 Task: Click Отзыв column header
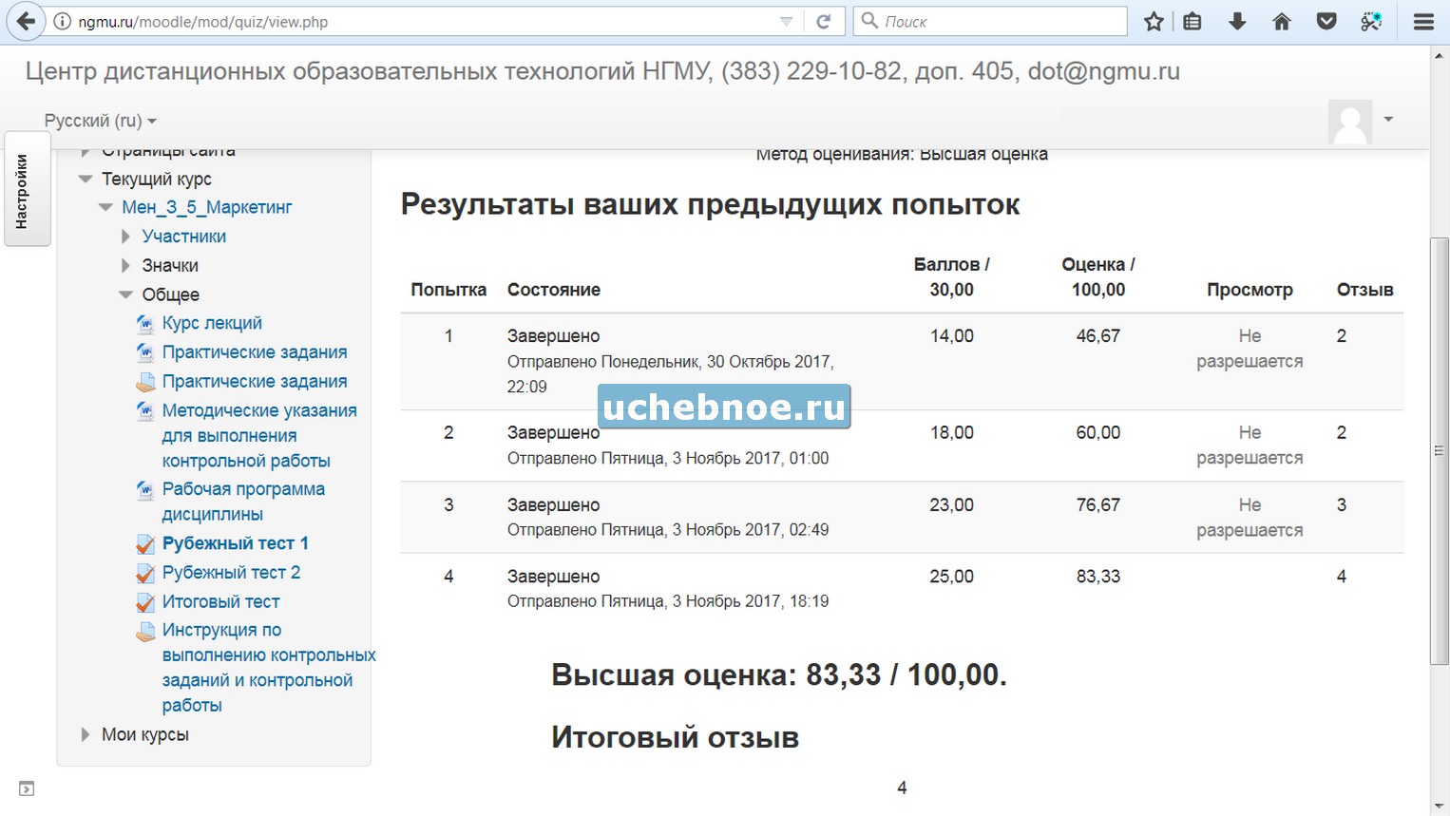pos(1364,290)
